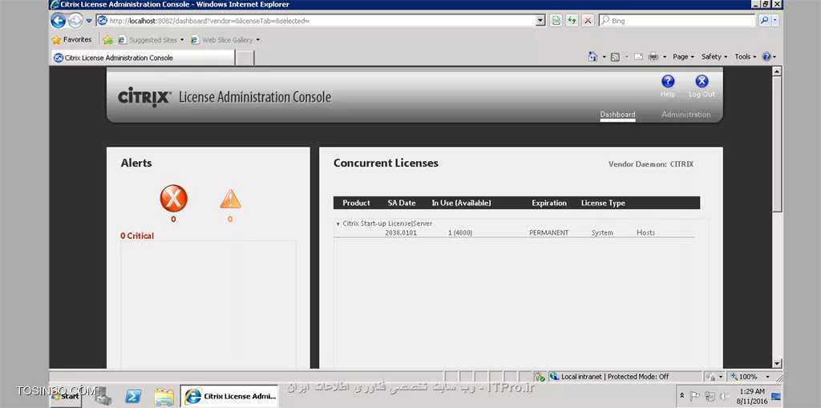Show hidden tray icons arrow
Image resolution: width=821 pixels, height=408 pixels.
pos(681,396)
